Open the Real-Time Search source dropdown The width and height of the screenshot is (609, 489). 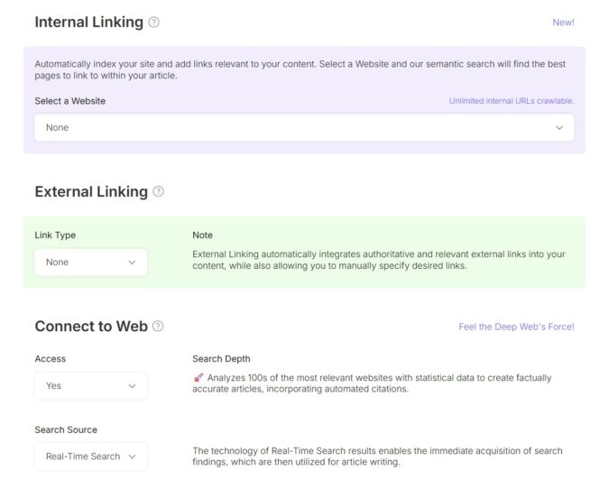(x=90, y=457)
